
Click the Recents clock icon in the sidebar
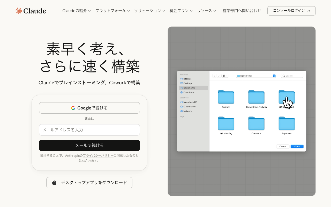[x=182, y=79]
